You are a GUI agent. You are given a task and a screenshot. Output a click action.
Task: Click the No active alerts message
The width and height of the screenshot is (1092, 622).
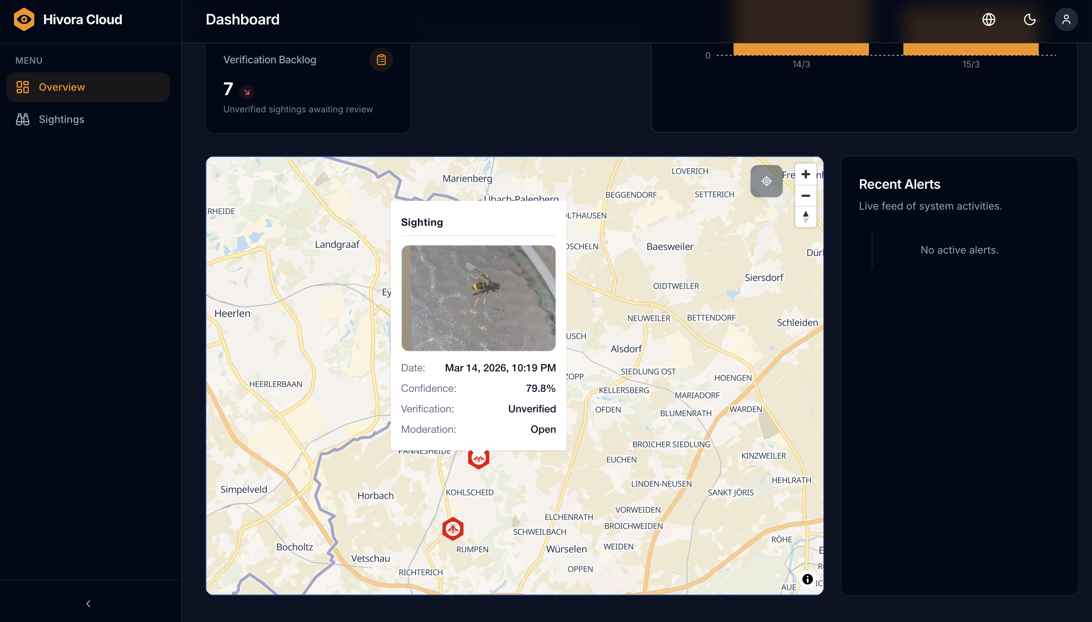pyautogui.click(x=959, y=250)
